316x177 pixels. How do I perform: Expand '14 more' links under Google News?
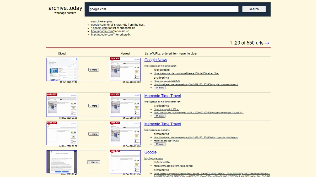[159, 88]
